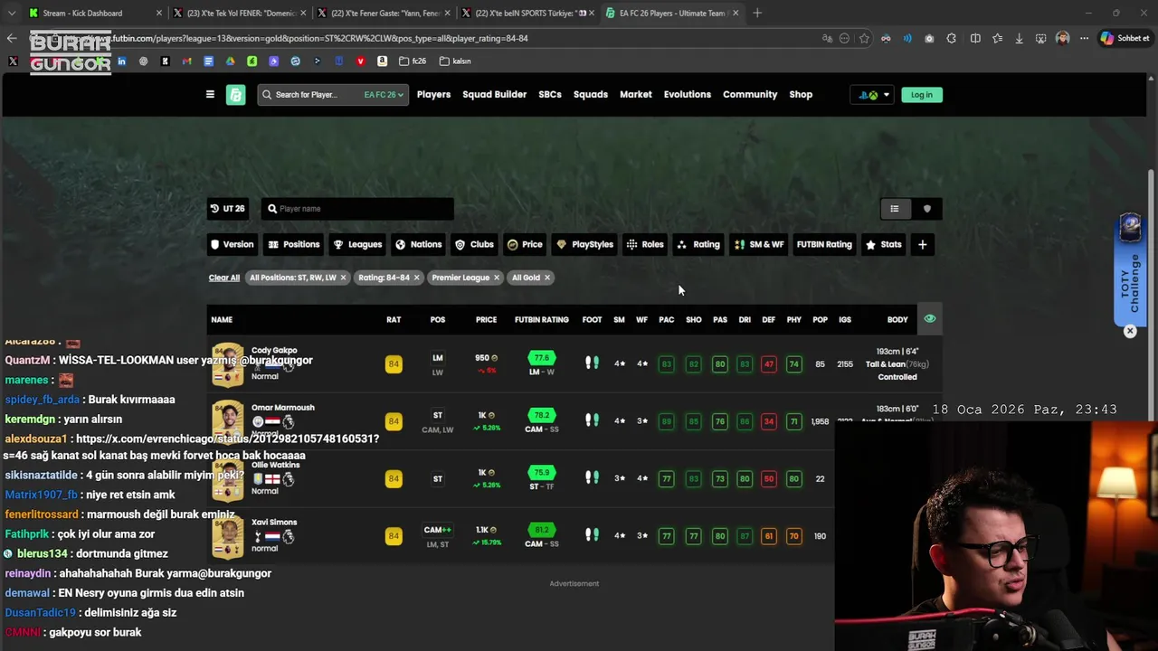This screenshot has height=651, width=1158.
Task: Close the TOTY Challenge side banner
Action: (1130, 331)
